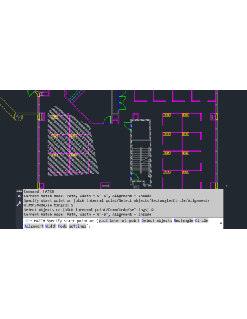
Task: Expand command history with the small up arrow
Action: 221,223
